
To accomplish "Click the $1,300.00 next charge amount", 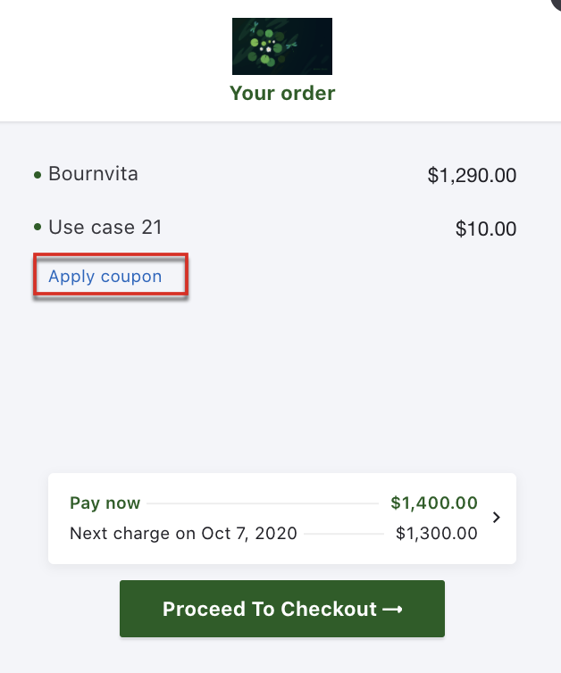I will [437, 534].
